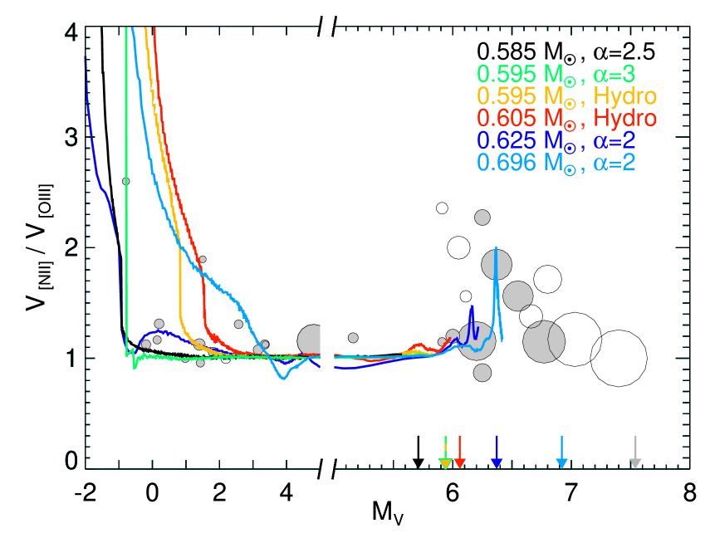This screenshot has height=533, width=710.
Task: Click the green-orange downward arrow marker
Action: tap(446, 452)
